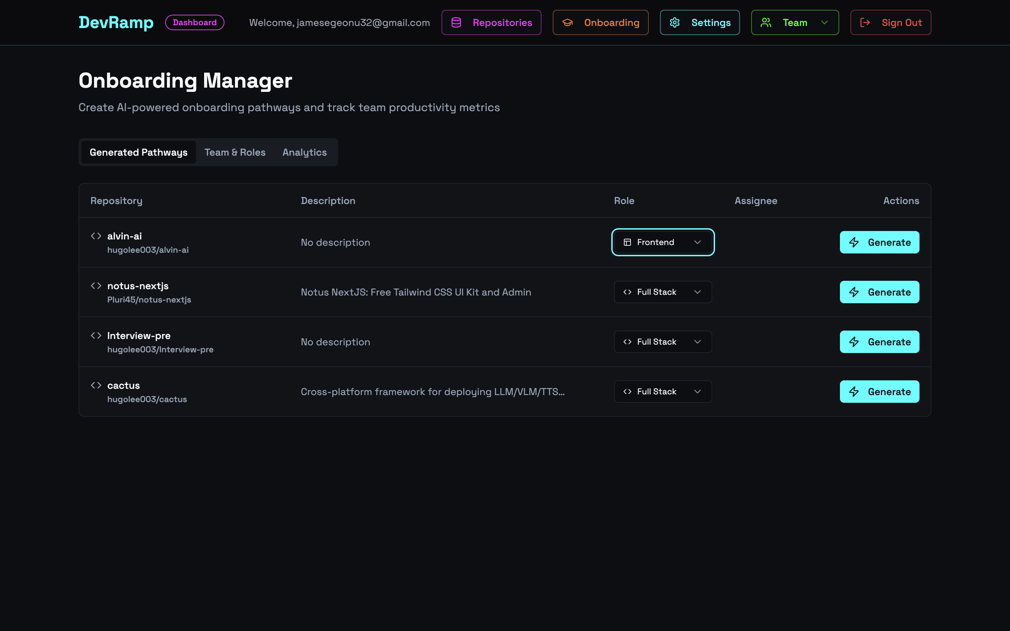Click the Team members icon
The image size is (1010, 631).
pyautogui.click(x=766, y=22)
